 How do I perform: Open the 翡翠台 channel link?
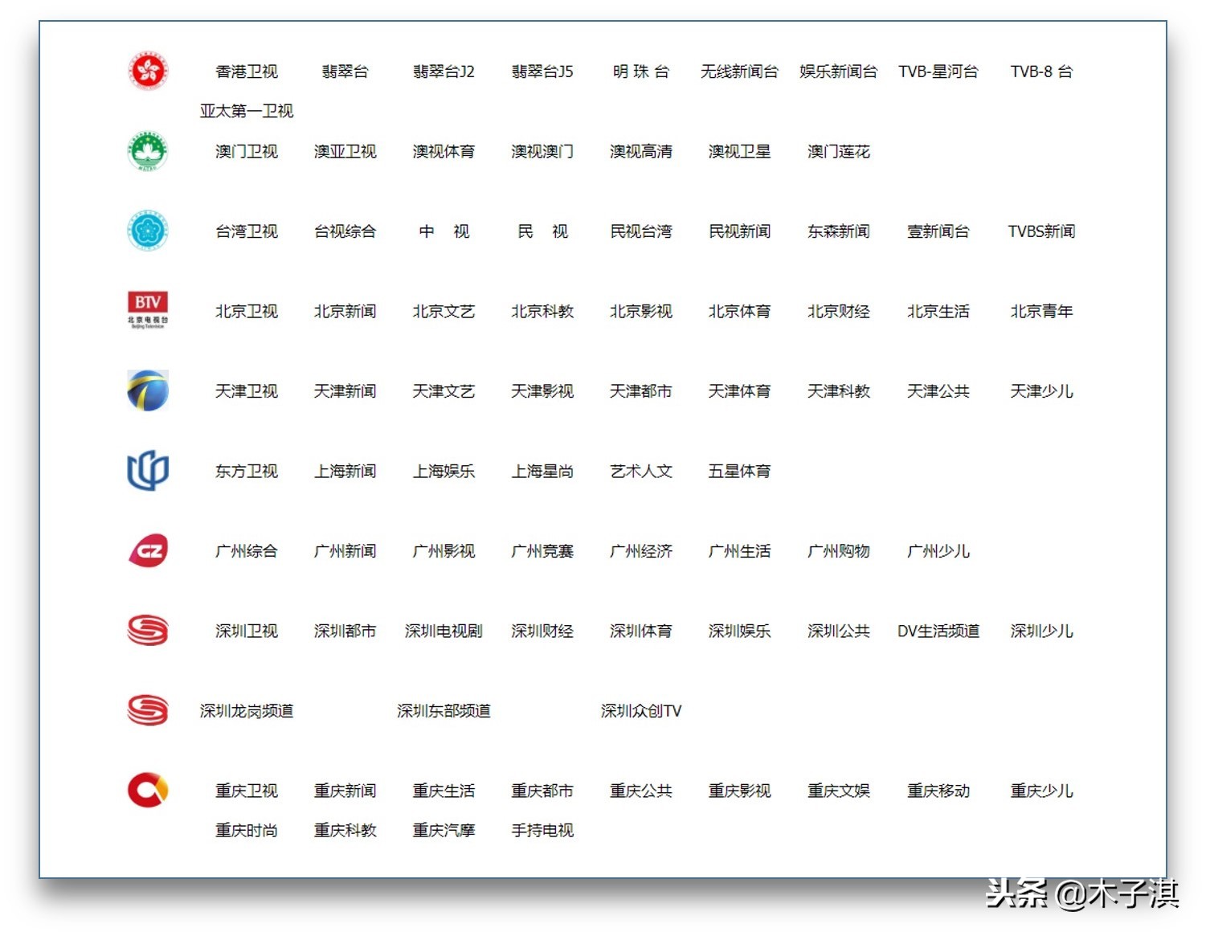tap(345, 71)
